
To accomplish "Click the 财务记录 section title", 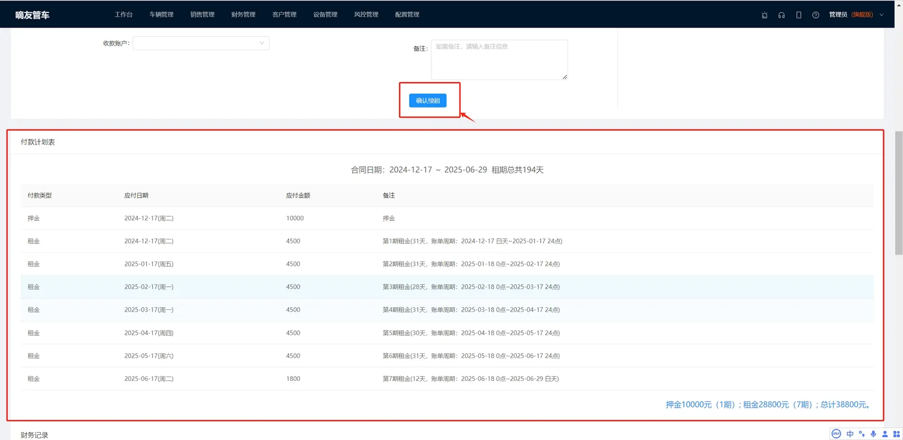I will point(34,435).
